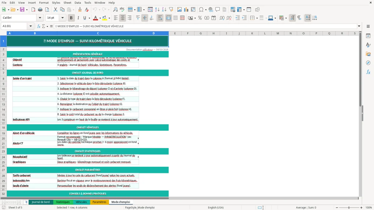Screen dimensions: 374x210
Task: Adjust the zoom slider in status bar
Action: (349, 208)
